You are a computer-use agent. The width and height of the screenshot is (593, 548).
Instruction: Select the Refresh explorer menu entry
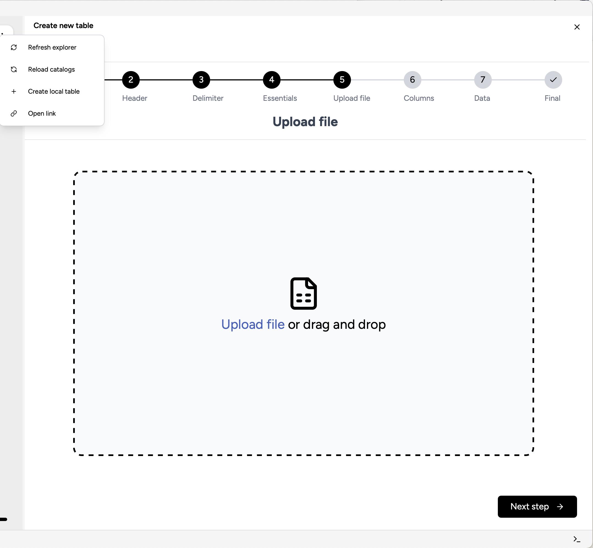tap(52, 47)
